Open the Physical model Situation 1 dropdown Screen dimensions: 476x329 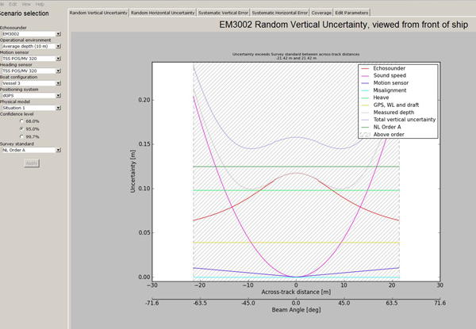coord(31,108)
